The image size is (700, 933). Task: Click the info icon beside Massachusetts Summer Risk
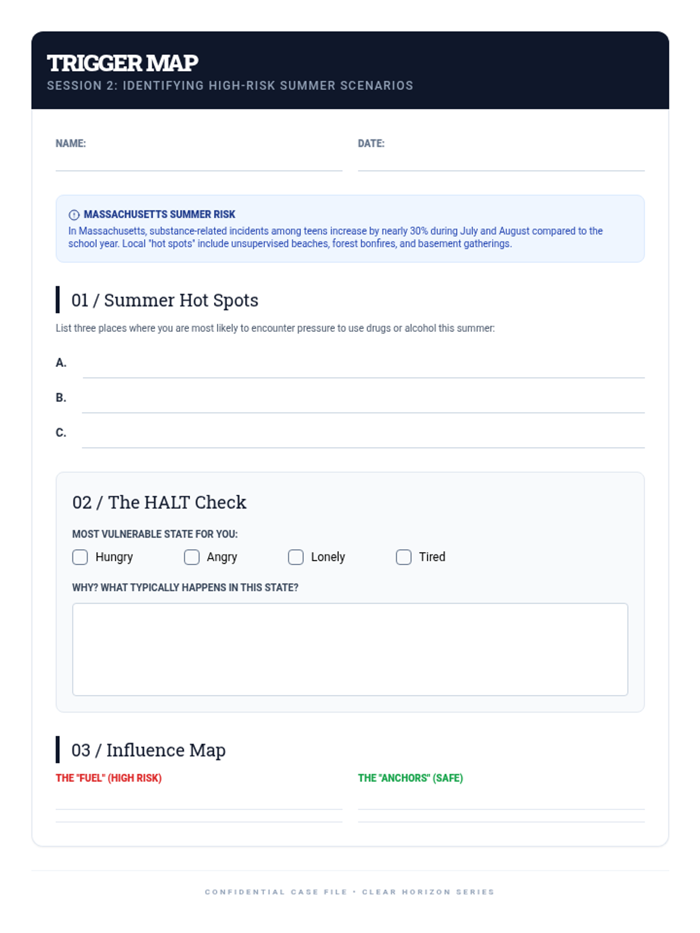pyautogui.click(x=73, y=215)
